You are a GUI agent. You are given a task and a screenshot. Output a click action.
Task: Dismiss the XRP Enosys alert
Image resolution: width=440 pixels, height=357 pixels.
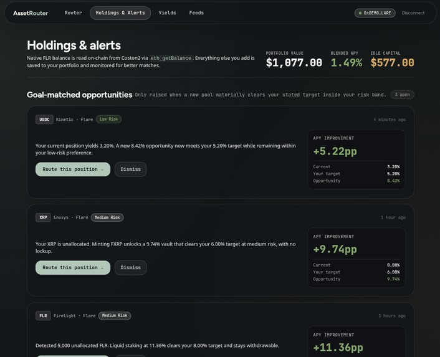coord(130,267)
